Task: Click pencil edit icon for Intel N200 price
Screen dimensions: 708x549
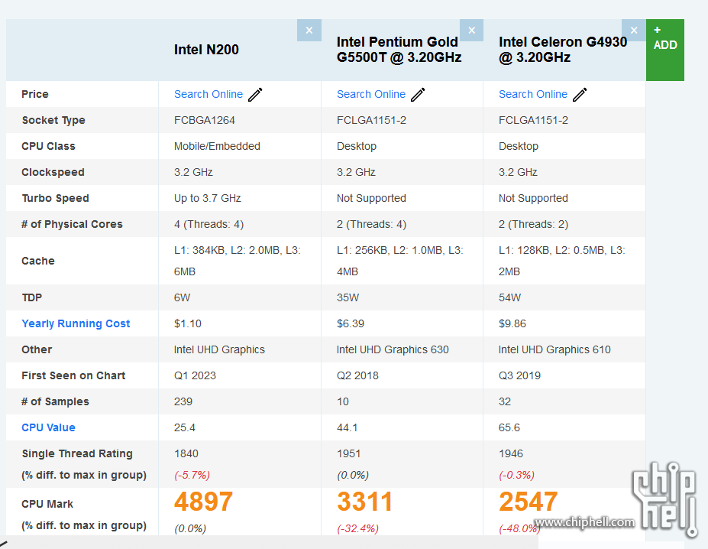Action: click(x=255, y=95)
